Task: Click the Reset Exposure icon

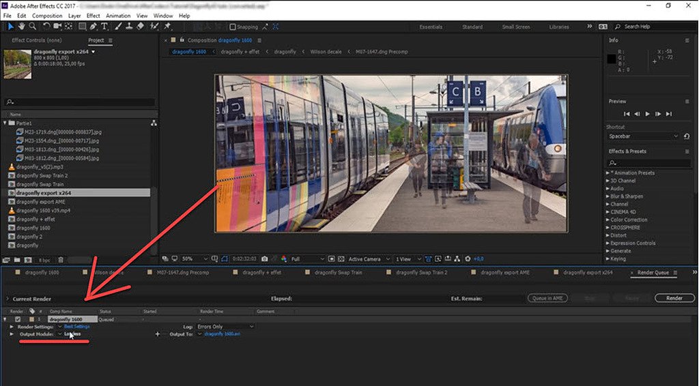Action: [468, 258]
